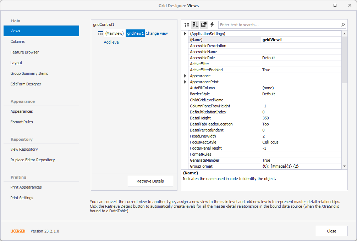
Task: Expand the Appearance property node
Action: [x=185, y=76]
